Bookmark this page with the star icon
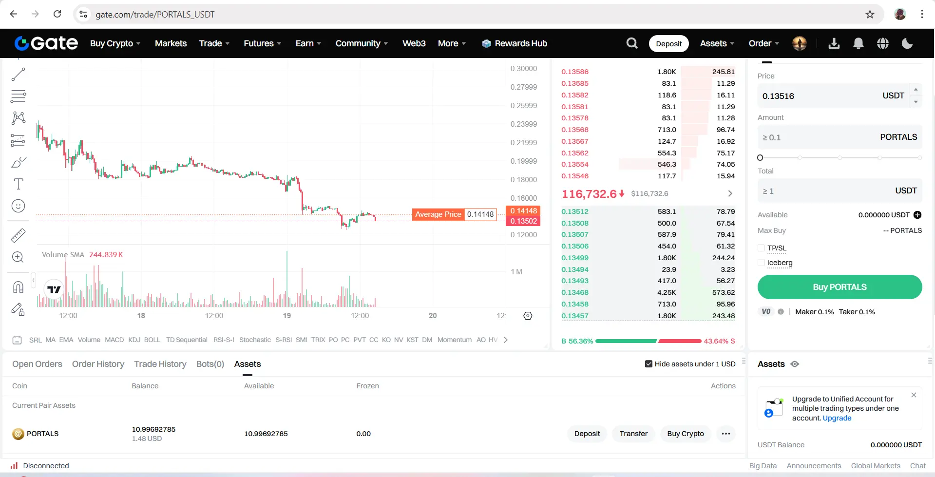The width and height of the screenshot is (935, 477). (870, 14)
